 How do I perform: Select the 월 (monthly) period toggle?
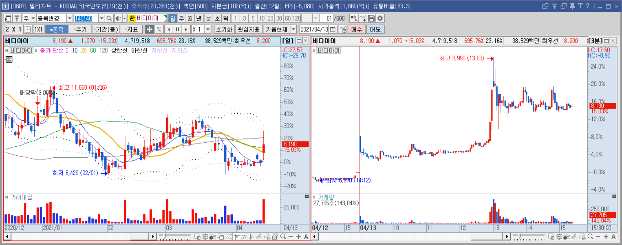(190, 18)
